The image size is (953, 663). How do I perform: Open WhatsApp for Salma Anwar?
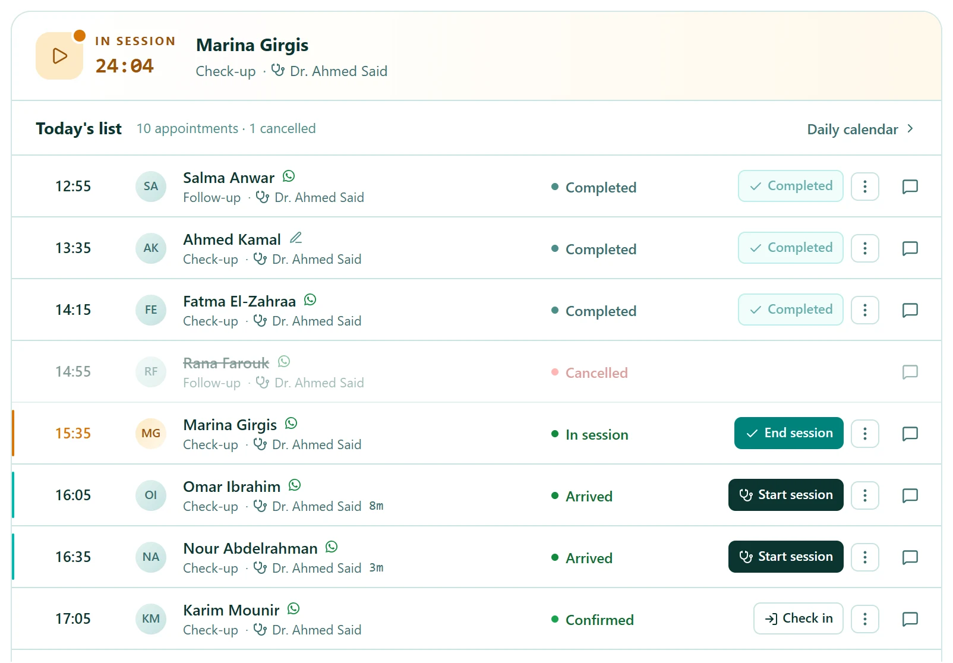pyautogui.click(x=289, y=176)
